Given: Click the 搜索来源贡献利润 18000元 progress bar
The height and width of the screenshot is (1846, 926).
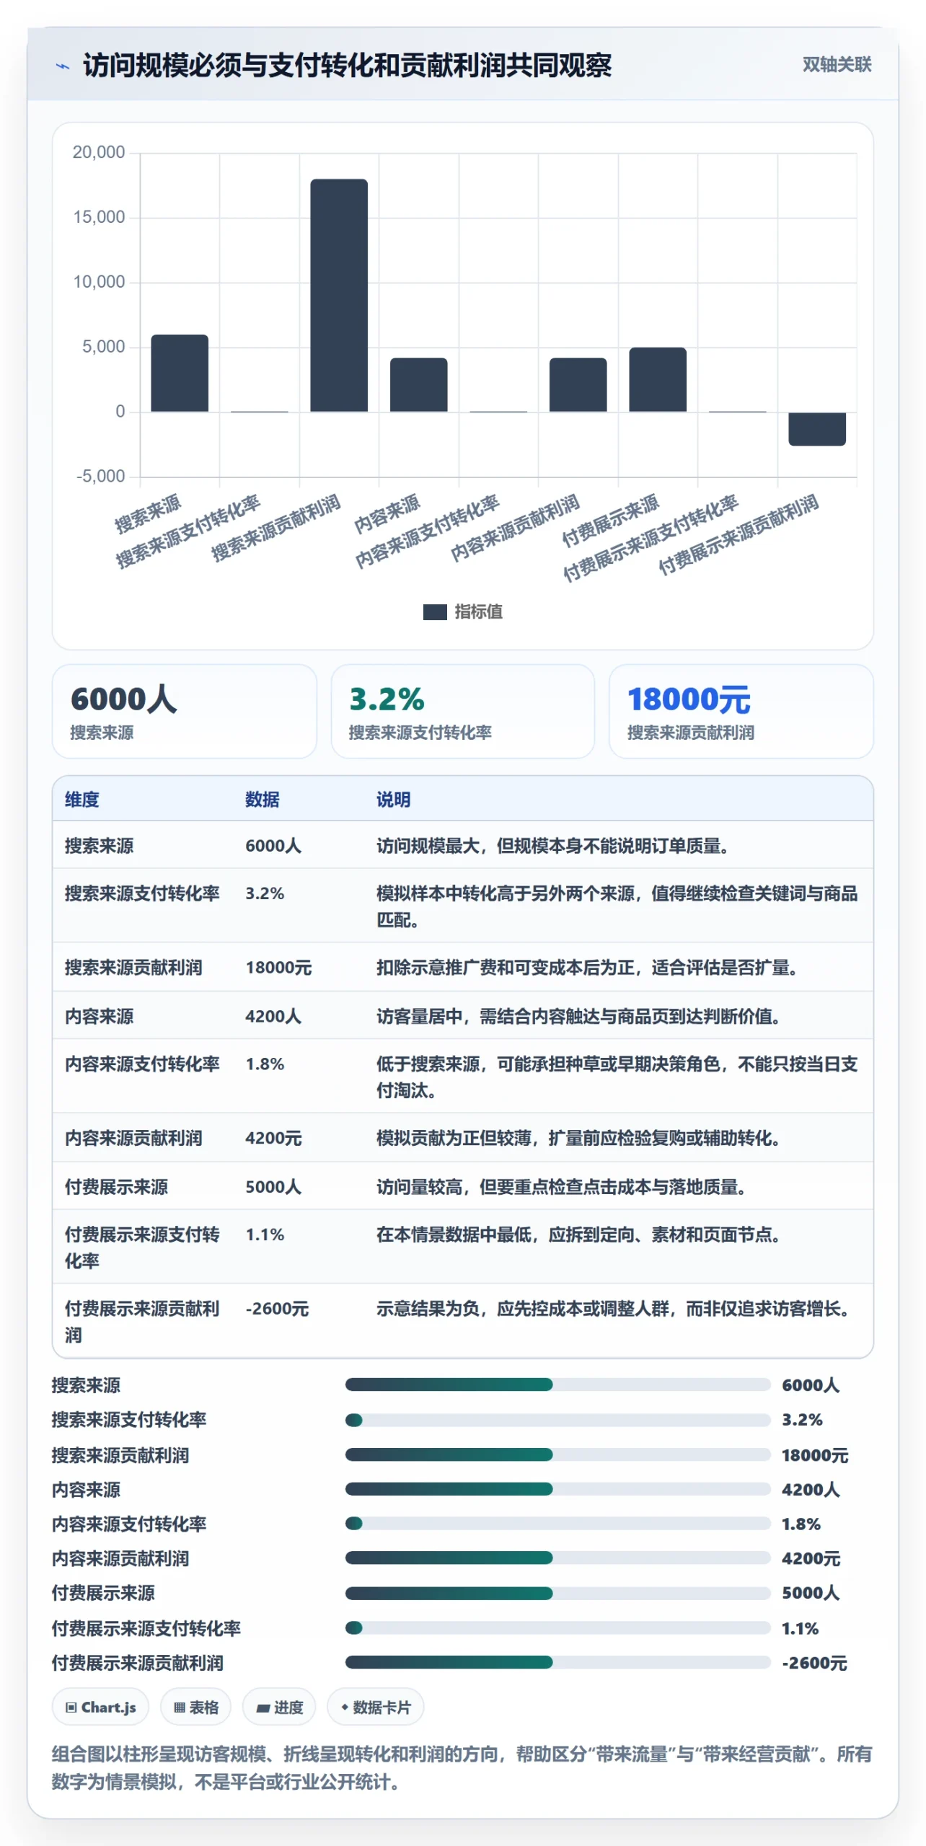Looking at the screenshot, I should coord(558,1454).
